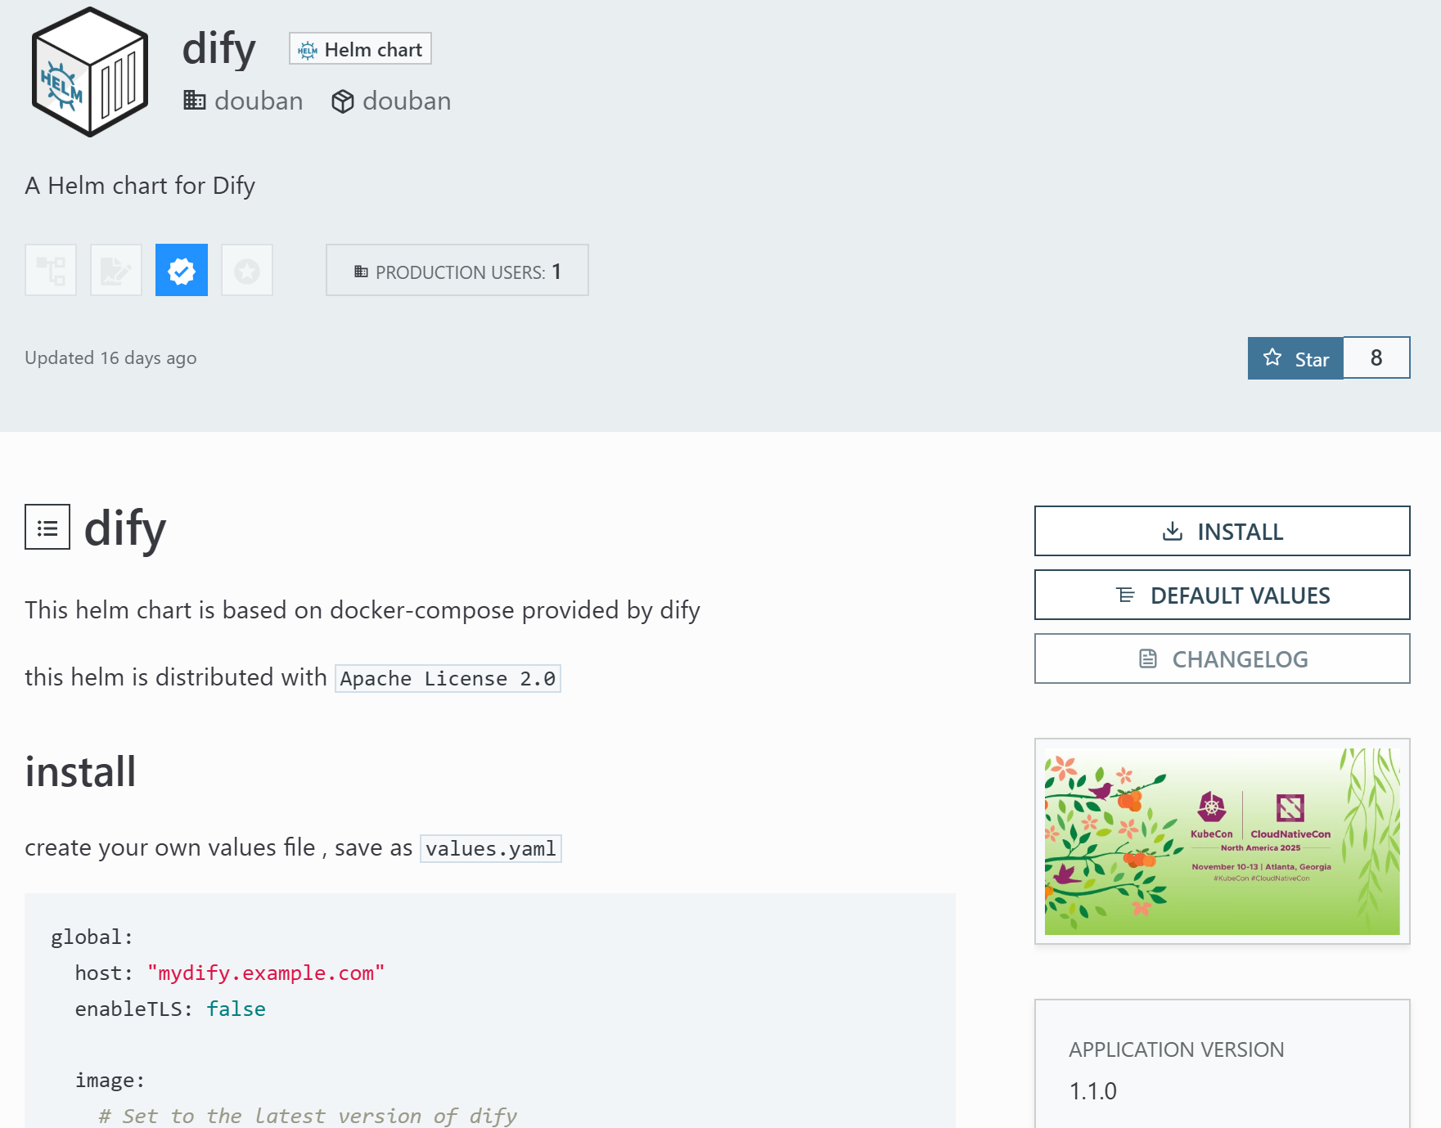
Task: Click the 'APPLICATION VERSION' label
Action: pyautogui.click(x=1176, y=1049)
